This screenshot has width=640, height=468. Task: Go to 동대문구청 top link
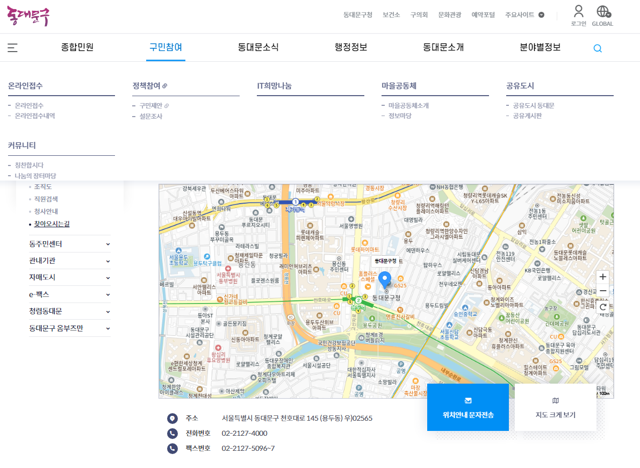(x=357, y=15)
